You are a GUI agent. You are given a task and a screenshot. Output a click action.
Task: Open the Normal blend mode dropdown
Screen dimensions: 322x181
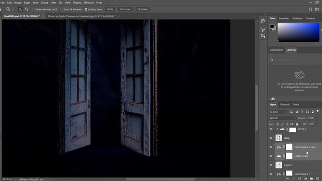283,118
